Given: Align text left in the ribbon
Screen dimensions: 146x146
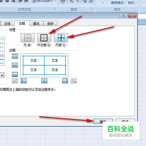Looking at the screenshot, I should tap(1, 1).
